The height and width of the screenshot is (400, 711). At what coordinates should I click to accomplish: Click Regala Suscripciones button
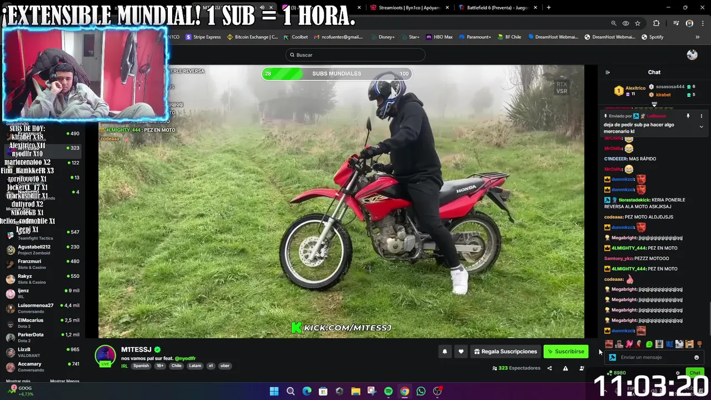click(x=505, y=351)
